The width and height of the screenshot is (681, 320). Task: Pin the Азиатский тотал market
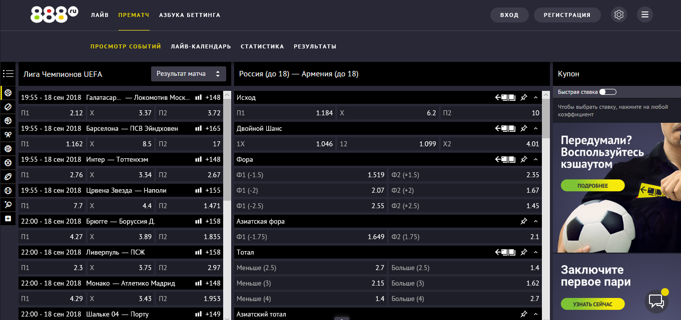click(x=524, y=315)
